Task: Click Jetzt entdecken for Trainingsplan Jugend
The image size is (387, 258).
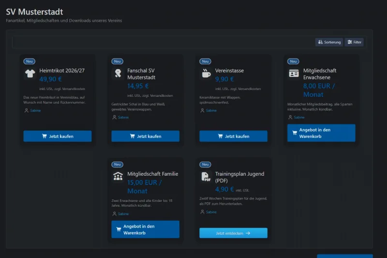Action: [x=233, y=233]
